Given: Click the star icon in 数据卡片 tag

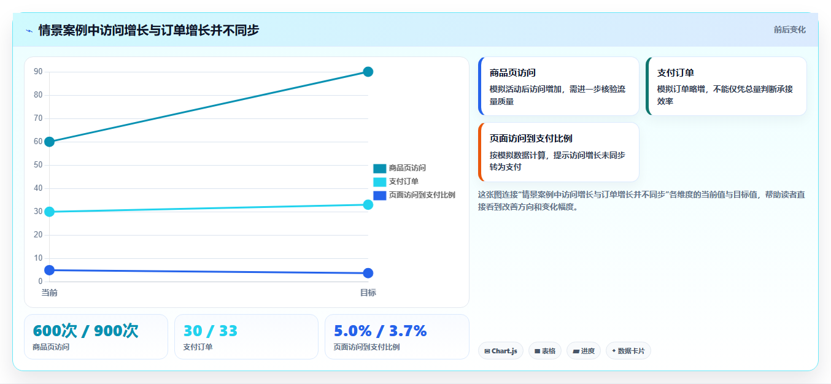Looking at the screenshot, I should (614, 351).
